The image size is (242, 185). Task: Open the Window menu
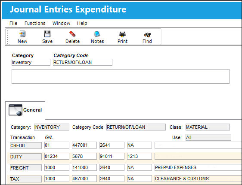(61, 23)
